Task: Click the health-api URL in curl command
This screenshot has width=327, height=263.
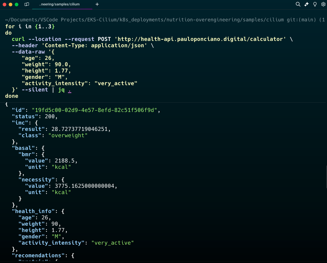Action: [200, 39]
